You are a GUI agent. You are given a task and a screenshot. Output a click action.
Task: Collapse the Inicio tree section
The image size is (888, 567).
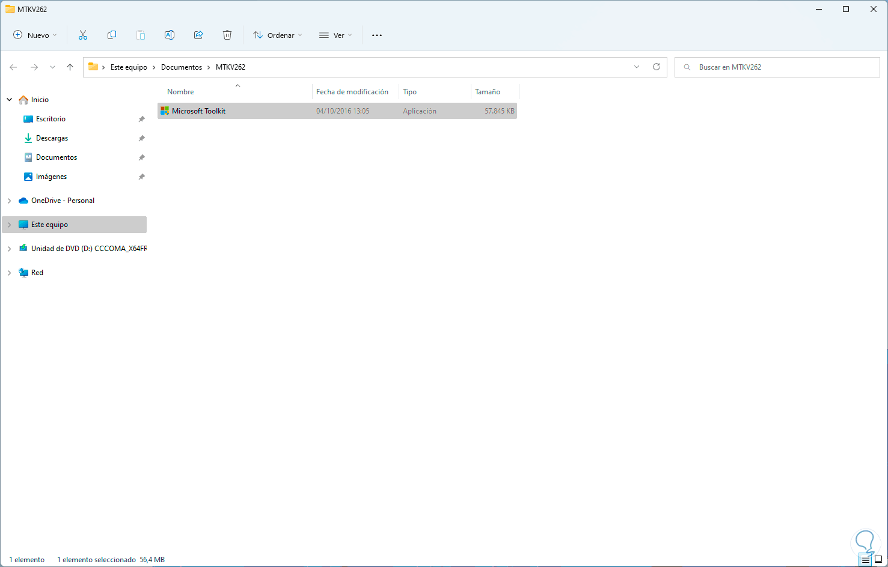coord(10,100)
